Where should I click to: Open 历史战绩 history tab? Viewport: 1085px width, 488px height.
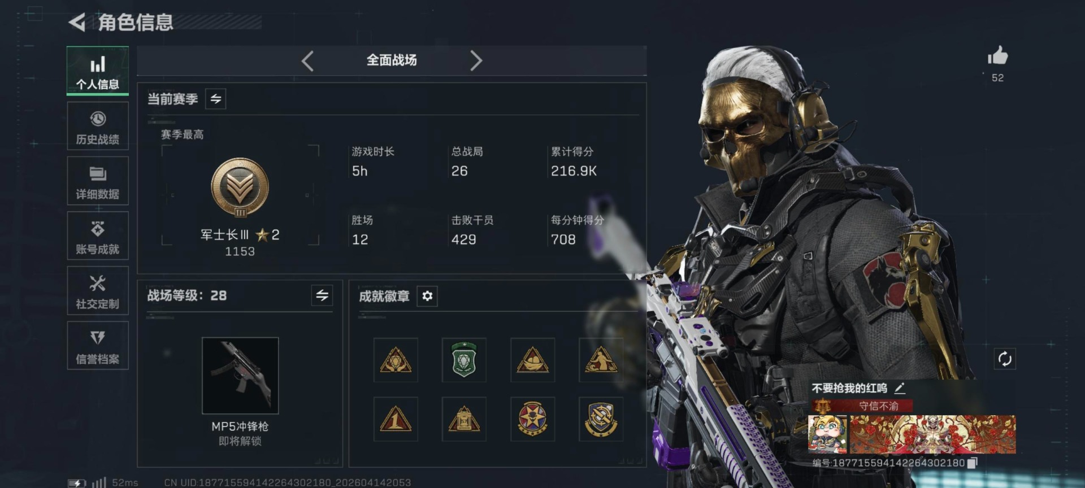tap(98, 127)
